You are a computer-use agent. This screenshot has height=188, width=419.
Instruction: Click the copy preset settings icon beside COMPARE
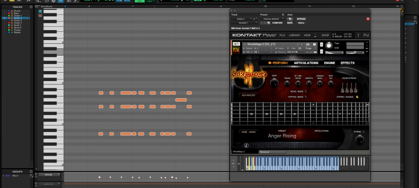[x=269, y=23]
